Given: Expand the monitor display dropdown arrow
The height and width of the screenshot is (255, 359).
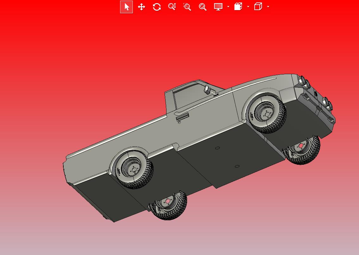Looking at the screenshot, I should 228,7.
